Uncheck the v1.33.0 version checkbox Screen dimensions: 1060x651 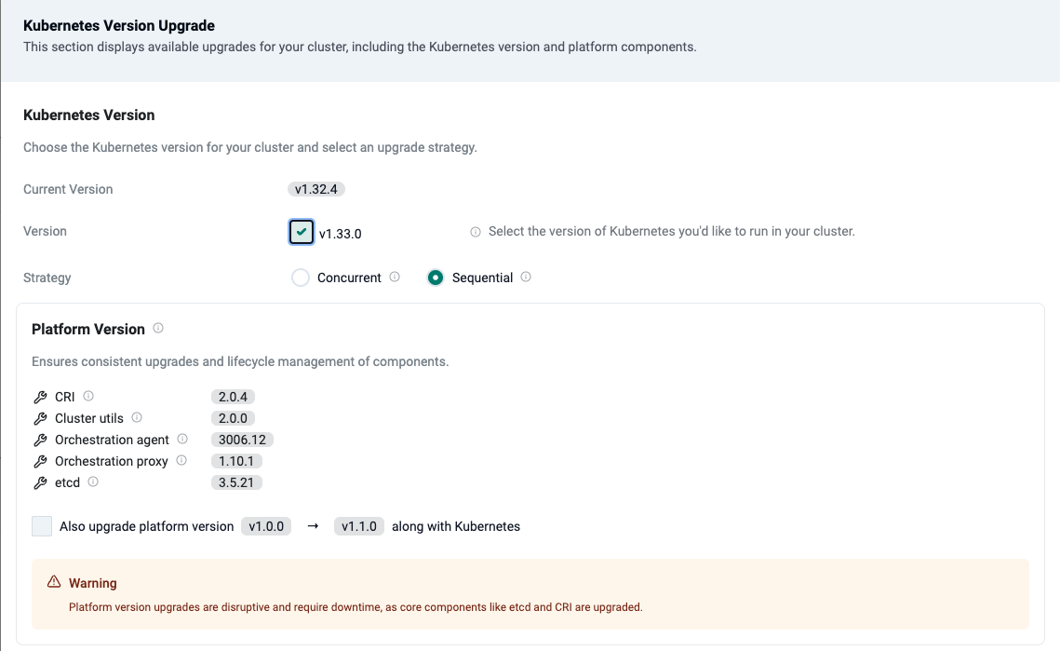pos(302,232)
